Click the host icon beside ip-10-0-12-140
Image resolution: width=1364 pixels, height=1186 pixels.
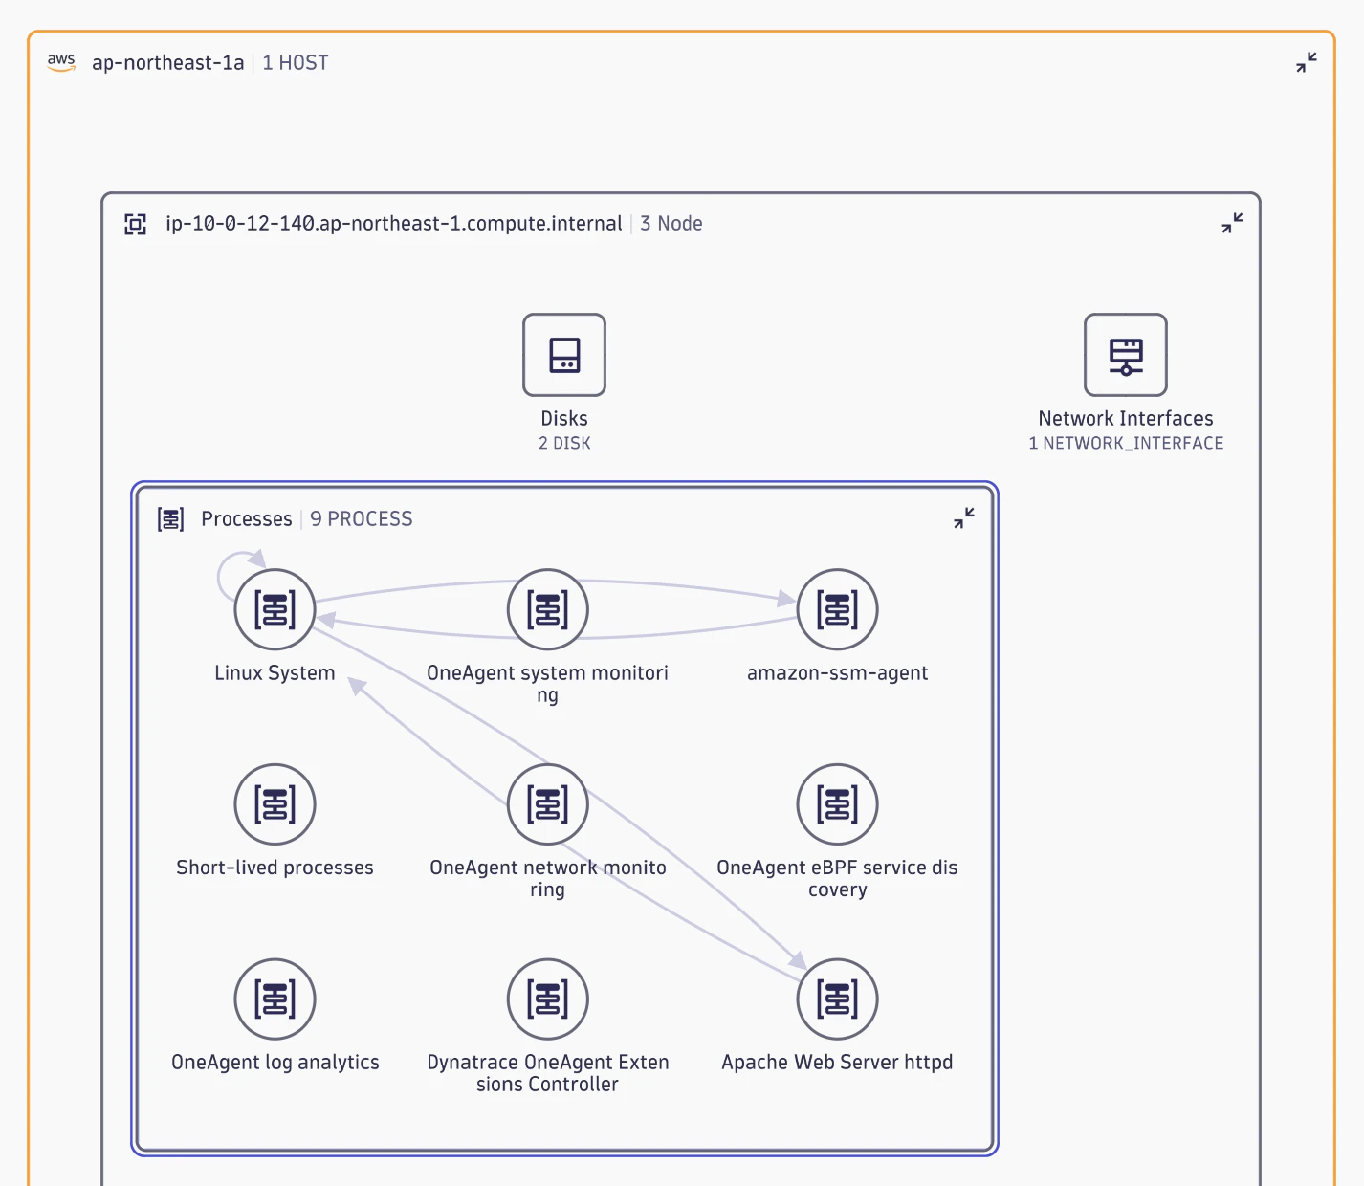click(x=136, y=224)
